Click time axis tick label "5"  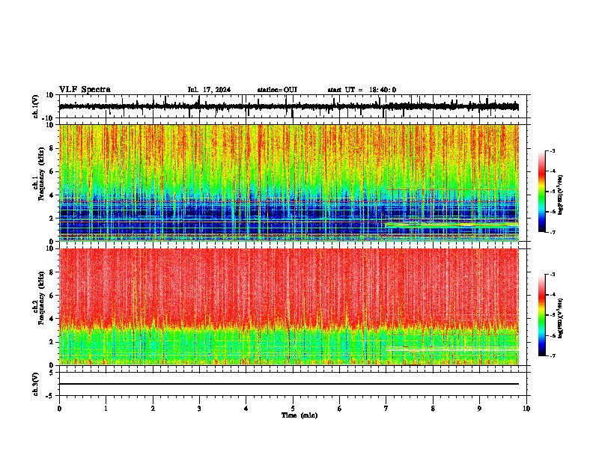tap(293, 409)
